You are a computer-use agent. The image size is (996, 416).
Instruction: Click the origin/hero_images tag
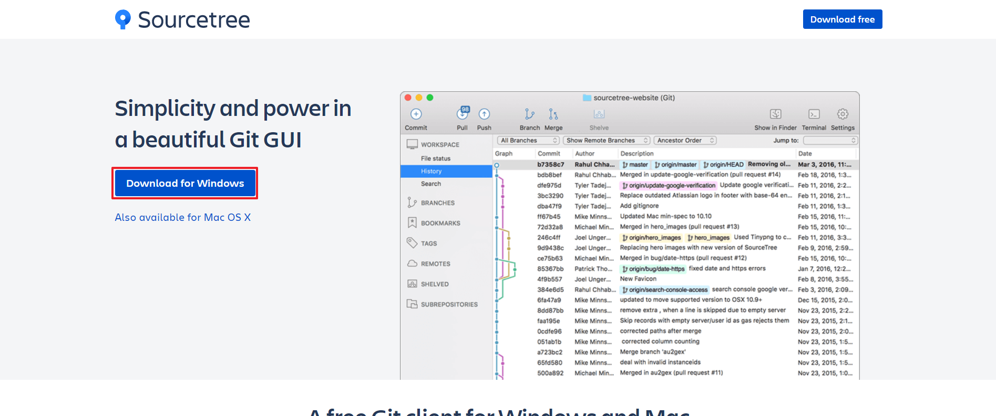point(651,238)
